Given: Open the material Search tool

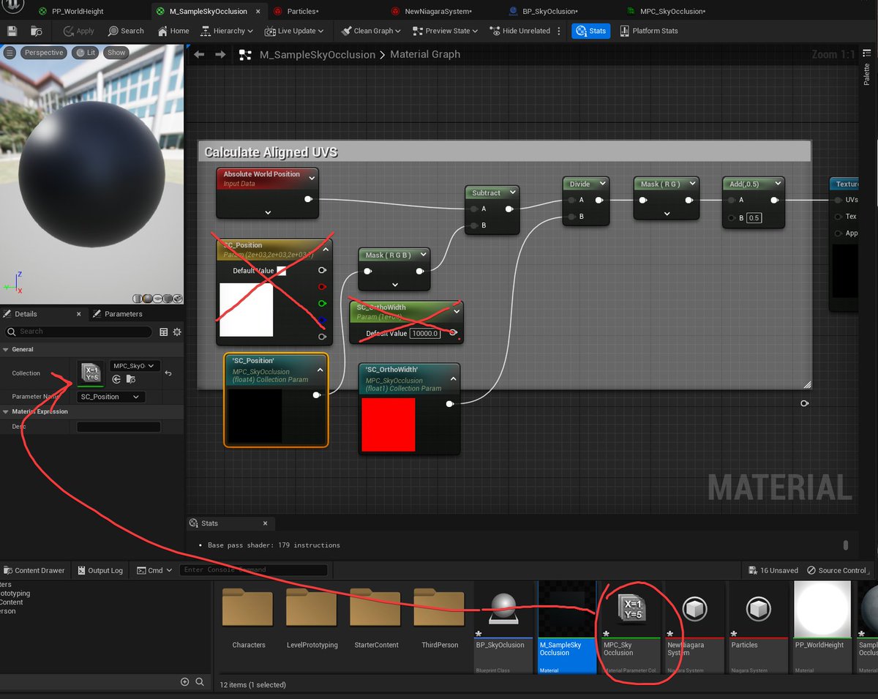Looking at the screenshot, I should tap(125, 30).
